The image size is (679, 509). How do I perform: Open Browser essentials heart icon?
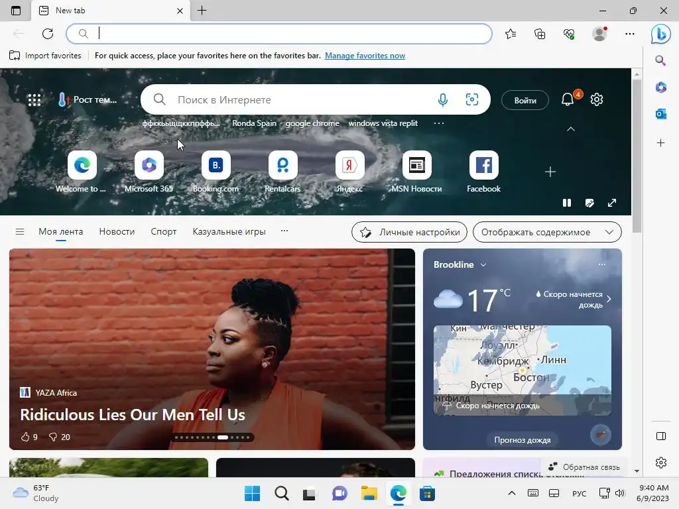(x=569, y=34)
